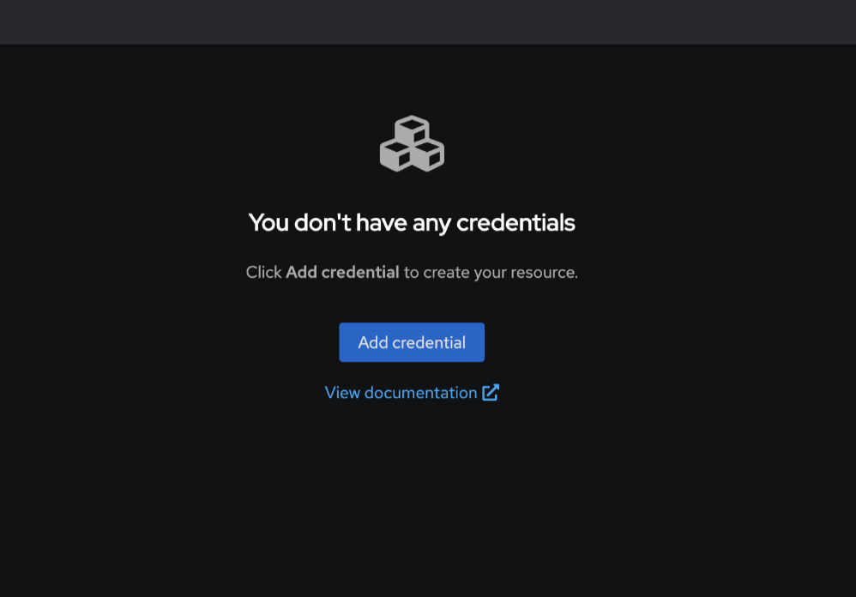Click the word "documentation" in the link
This screenshot has height=597, width=856.
click(420, 392)
